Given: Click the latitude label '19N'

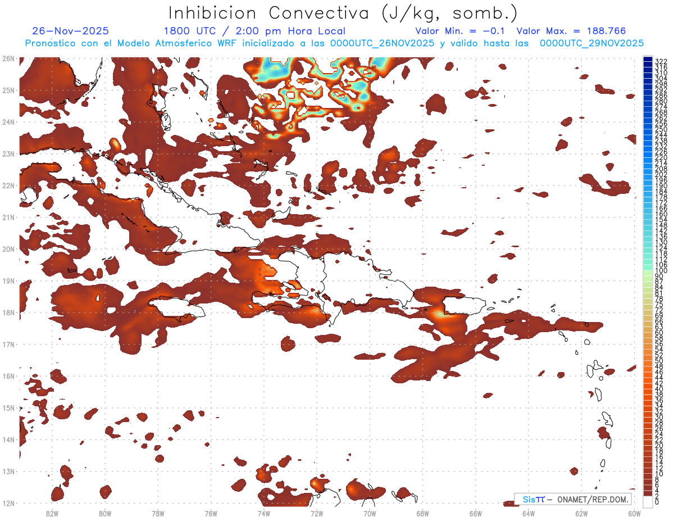Looking at the screenshot, I should click(x=8, y=280).
